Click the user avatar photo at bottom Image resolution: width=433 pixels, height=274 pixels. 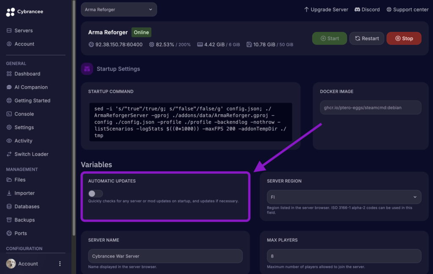tap(11, 263)
